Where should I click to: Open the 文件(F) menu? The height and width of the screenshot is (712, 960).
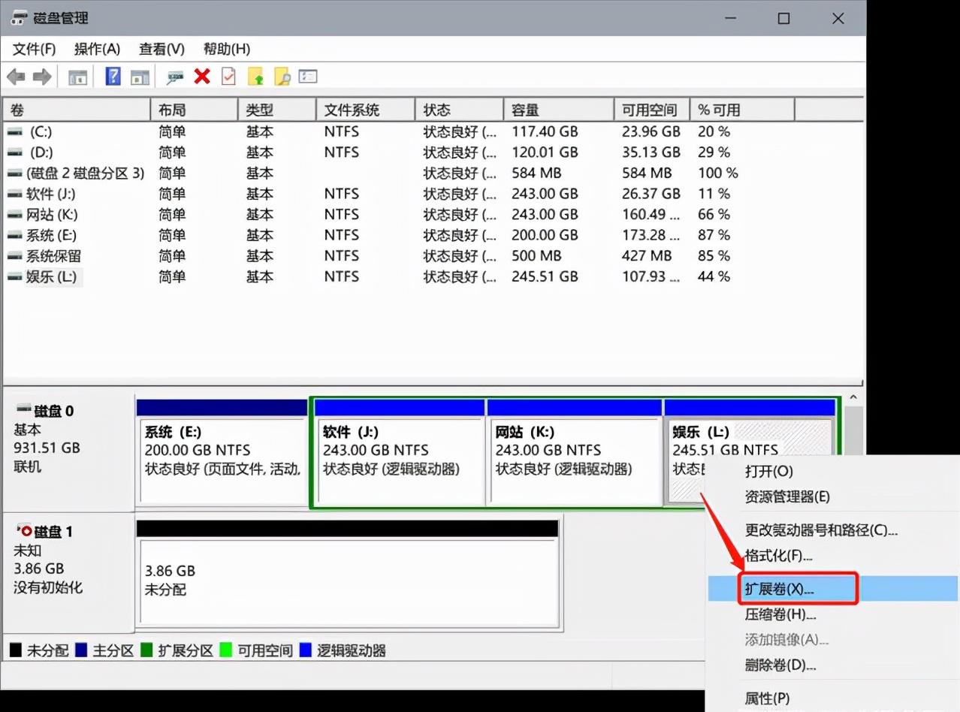(32, 49)
